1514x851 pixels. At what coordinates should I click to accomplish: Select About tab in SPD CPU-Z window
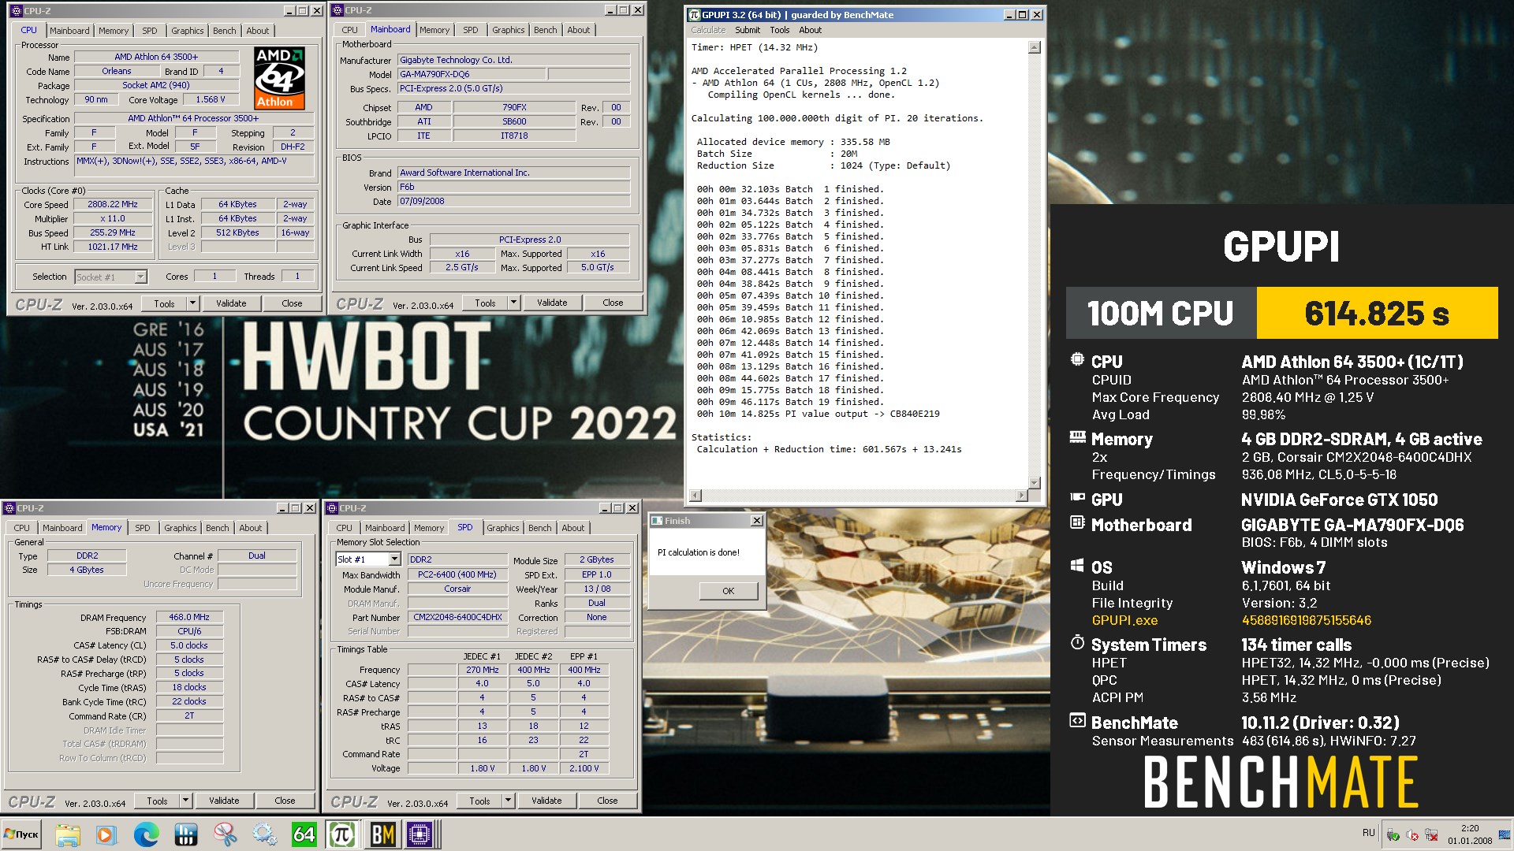coord(573,528)
